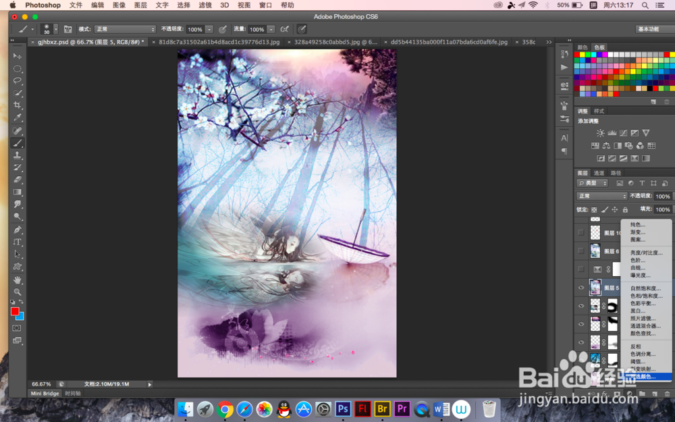Select the Dodge tool

[x=18, y=217]
